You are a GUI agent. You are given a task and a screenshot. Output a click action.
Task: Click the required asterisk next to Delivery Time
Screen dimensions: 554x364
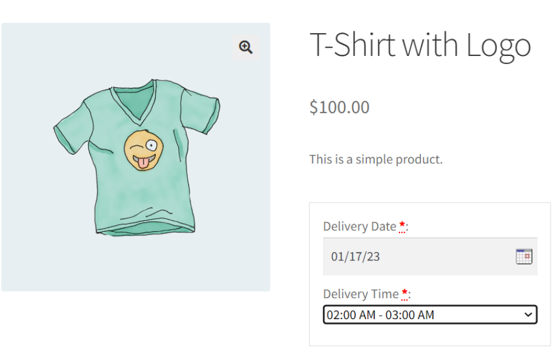click(405, 291)
